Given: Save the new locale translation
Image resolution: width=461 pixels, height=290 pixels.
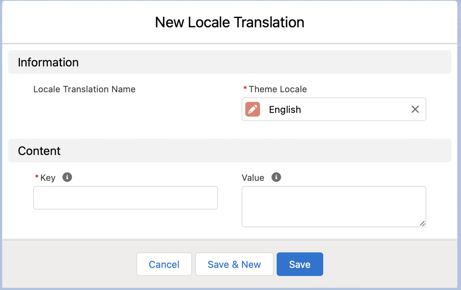Looking at the screenshot, I should point(300,264).
